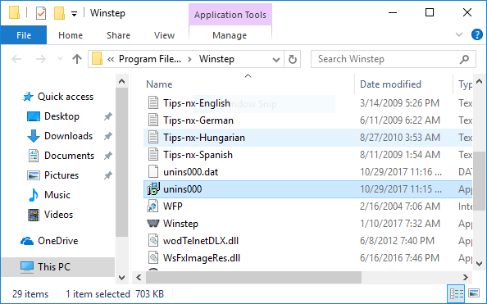The height and width of the screenshot is (304, 487).
Task: Refresh the Winstep folder
Action: point(292,59)
